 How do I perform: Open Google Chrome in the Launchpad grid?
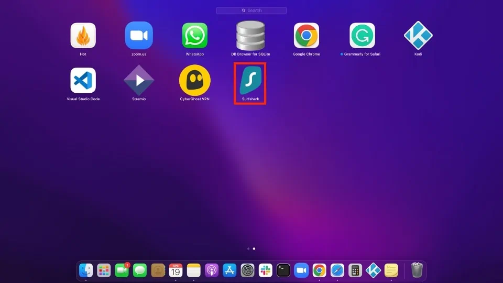307,36
